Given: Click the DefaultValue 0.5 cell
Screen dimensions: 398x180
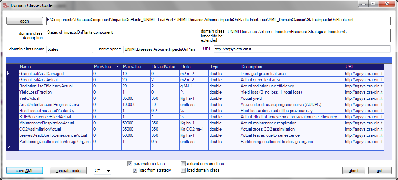Looking at the screenshot, I should [x=165, y=142].
